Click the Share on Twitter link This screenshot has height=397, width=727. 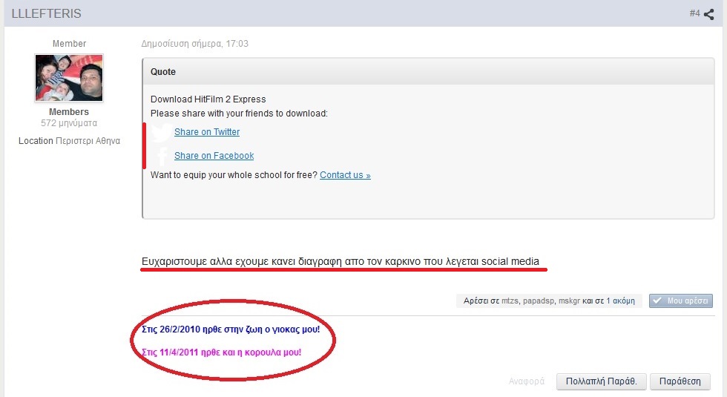click(207, 132)
